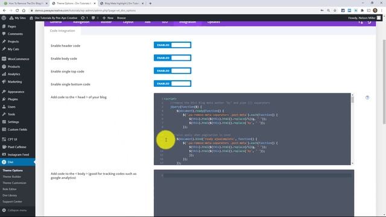This screenshot has width=386, height=217.
Task: Toggle the Enable body code switch
Action: point(172,58)
